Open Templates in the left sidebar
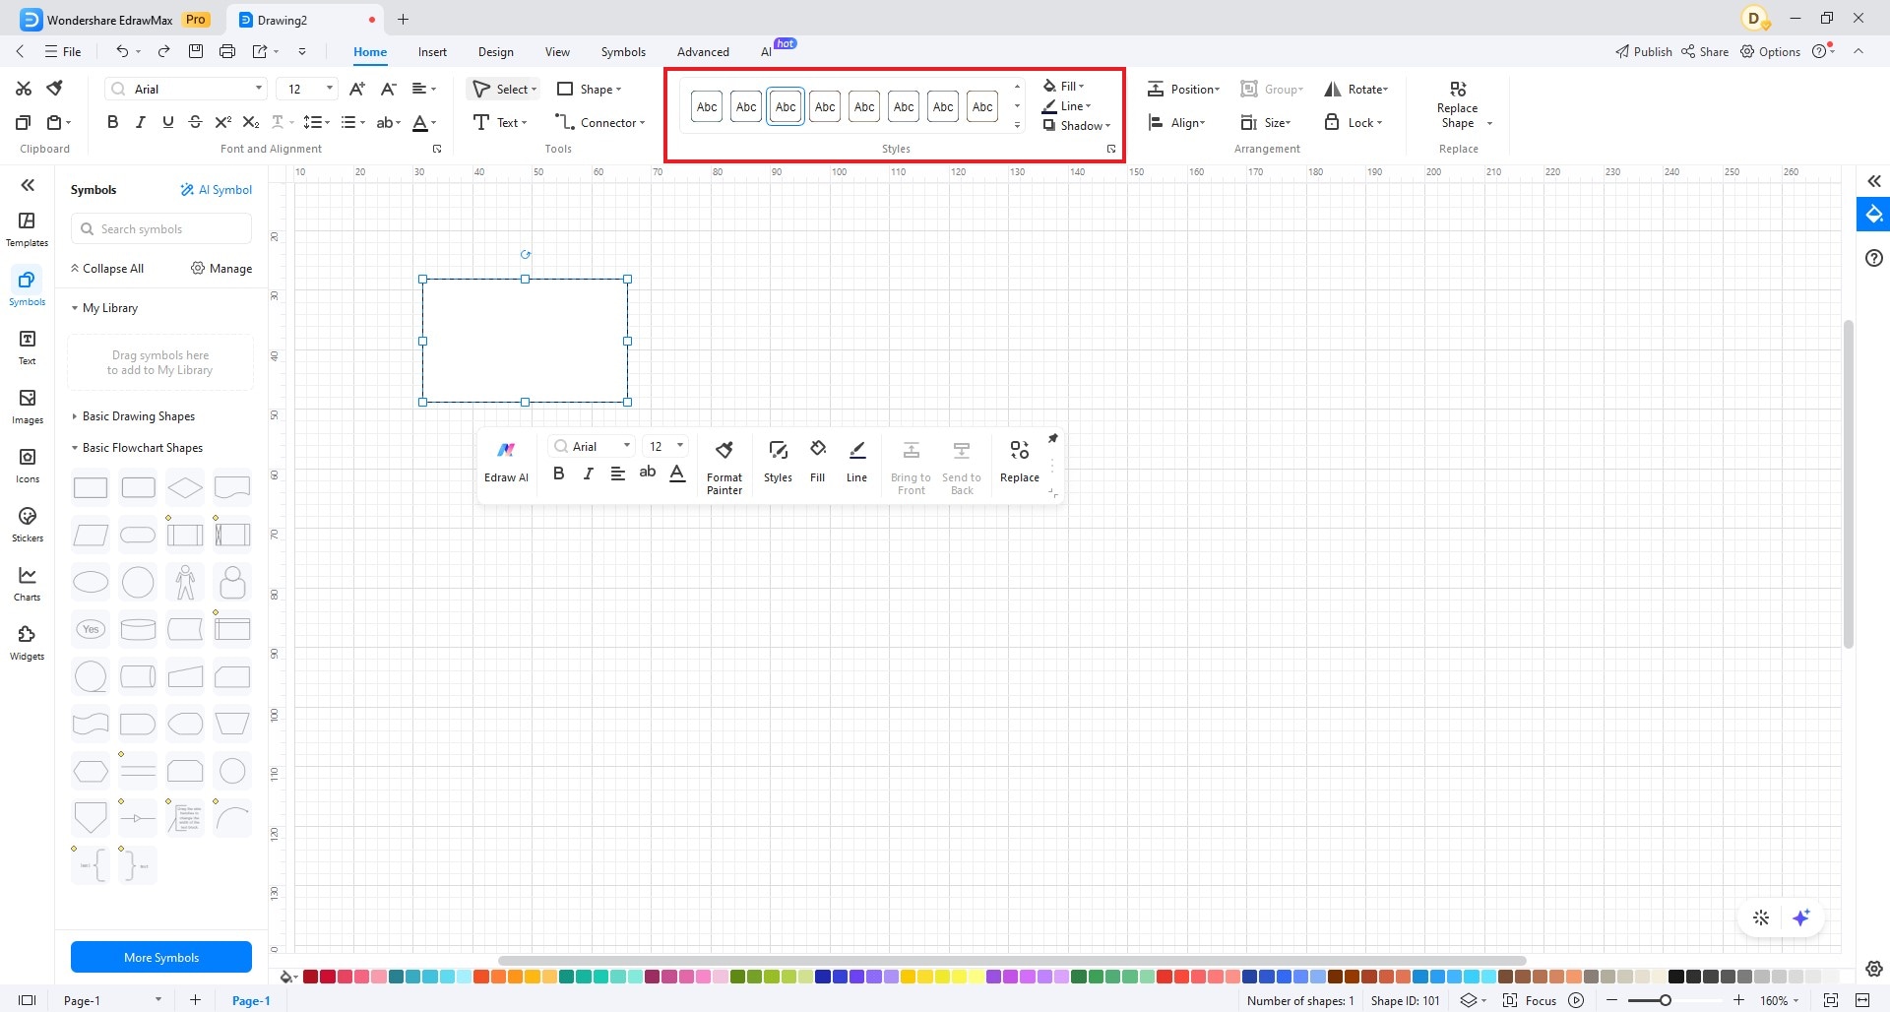This screenshot has height=1012, width=1890. [x=27, y=229]
